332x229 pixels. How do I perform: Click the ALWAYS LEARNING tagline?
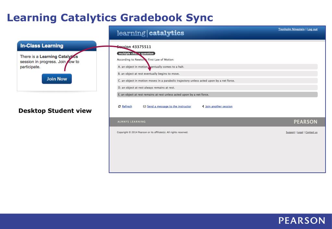coord(131,122)
